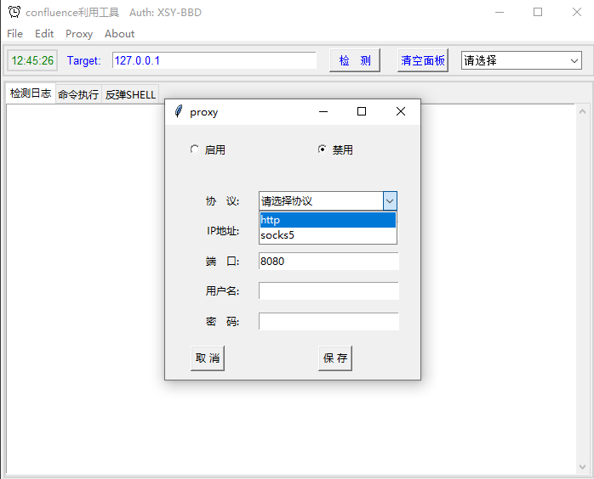Click the feather icon in proxy dialog title
Screen dimensions: 594x479
click(179, 111)
